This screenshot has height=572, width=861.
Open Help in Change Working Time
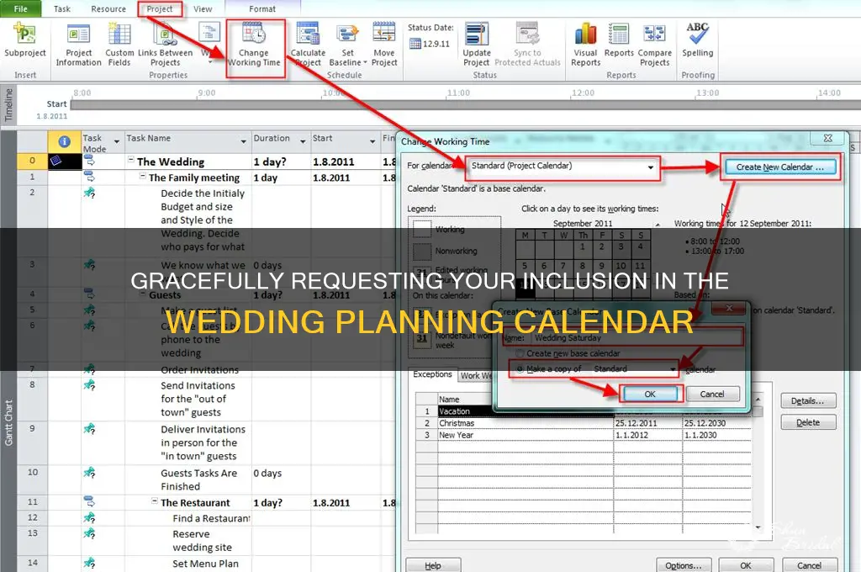[433, 565]
